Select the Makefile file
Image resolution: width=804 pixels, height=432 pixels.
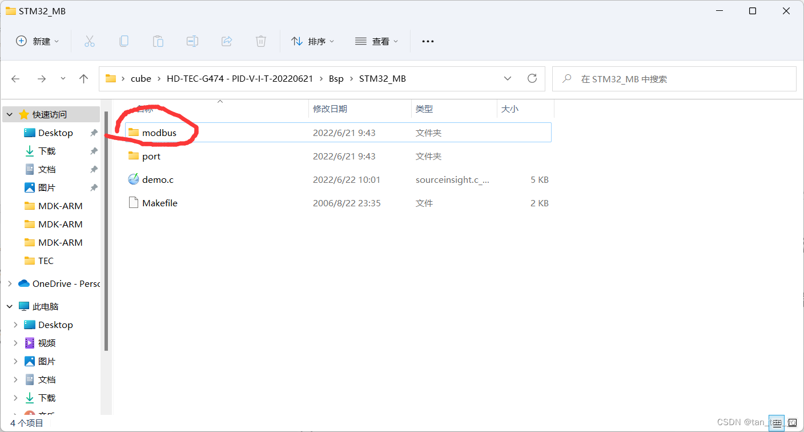(338, 203)
